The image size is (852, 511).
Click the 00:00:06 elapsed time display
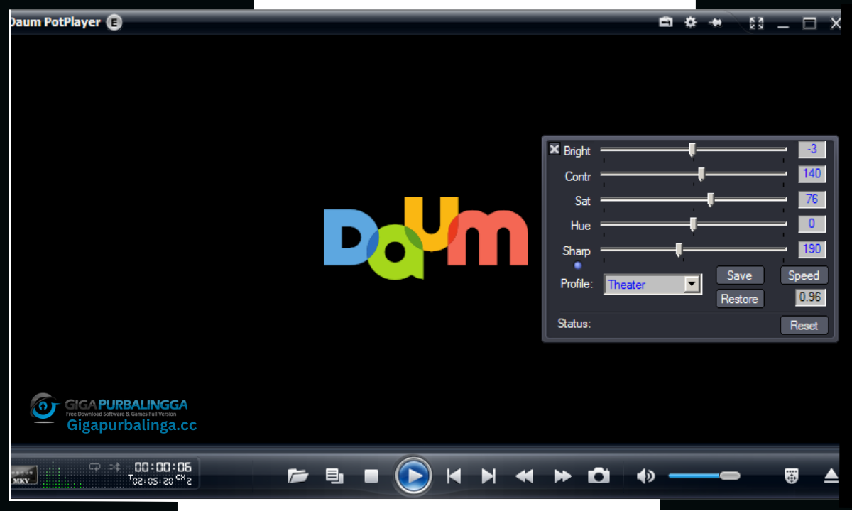tap(163, 467)
